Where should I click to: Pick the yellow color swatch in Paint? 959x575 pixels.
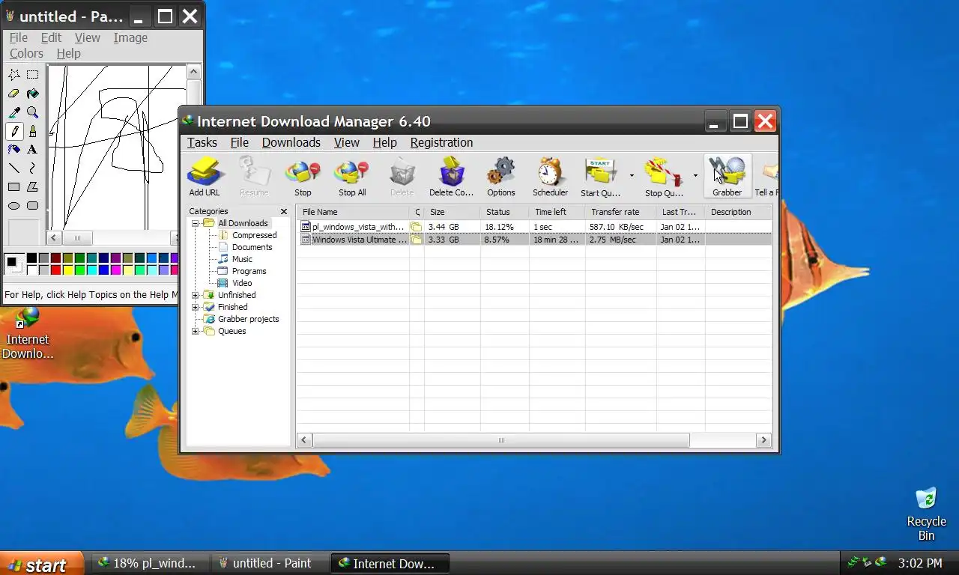tap(67, 270)
